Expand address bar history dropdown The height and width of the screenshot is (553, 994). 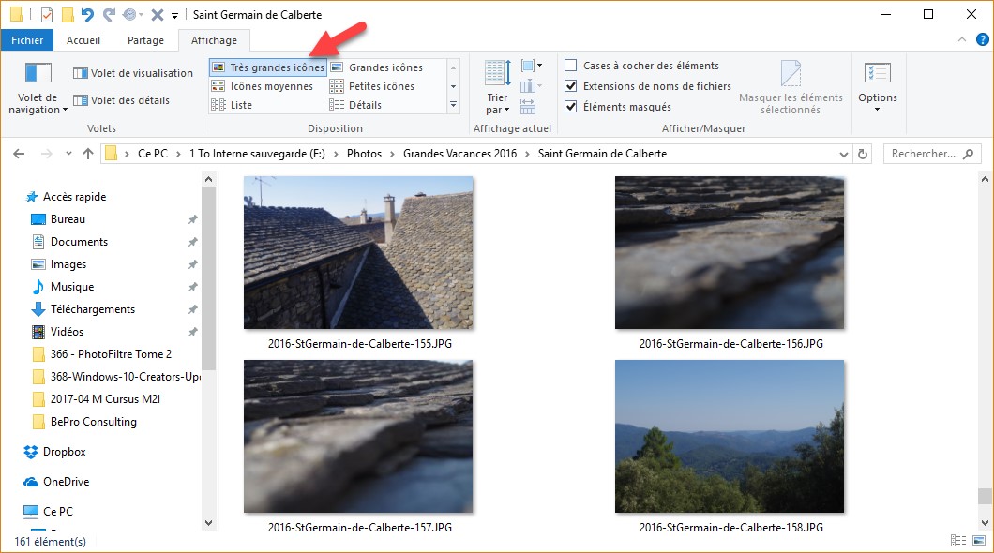pos(844,154)
